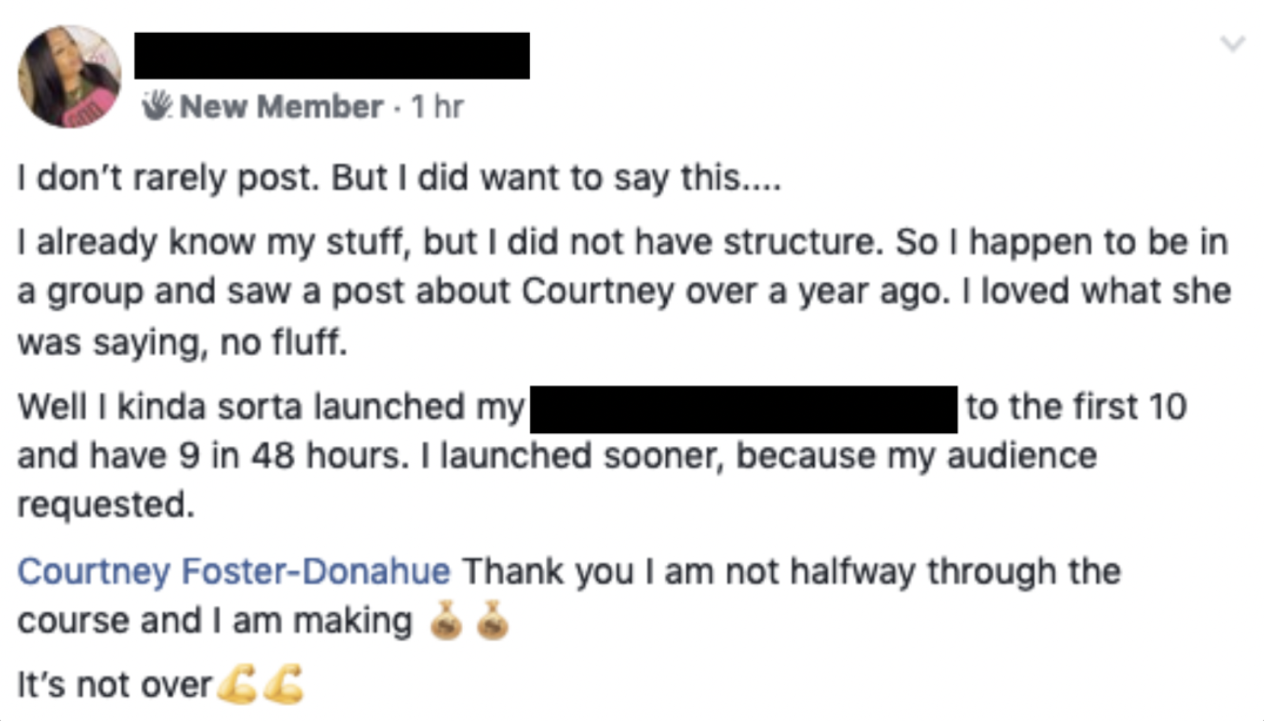Open the post options chevron menu
Image resolution: width=1264 pixels, height=721 pixels.
click(x=1232, y=45)
